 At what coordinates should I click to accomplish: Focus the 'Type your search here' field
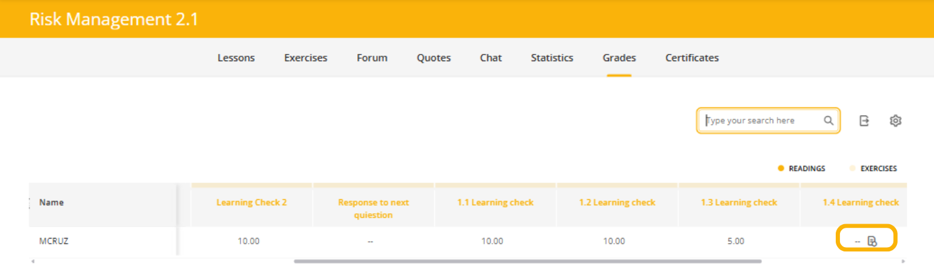click(761, 121)
